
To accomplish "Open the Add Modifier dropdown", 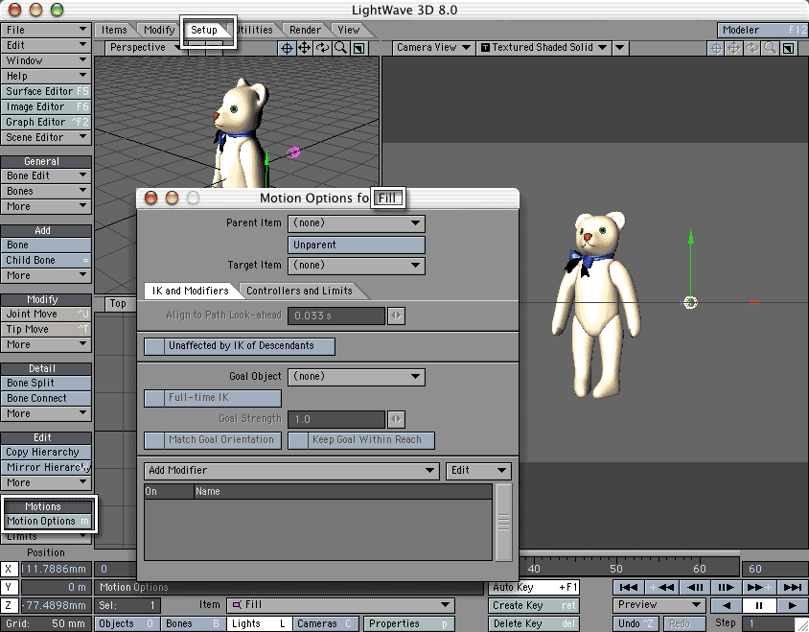I will click(x=291, y=470).
